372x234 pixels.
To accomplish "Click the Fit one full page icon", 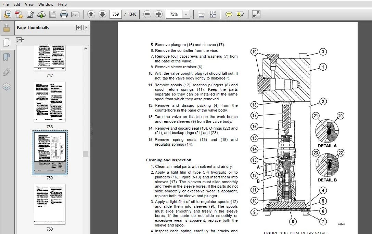I will (x=213, y=14).
